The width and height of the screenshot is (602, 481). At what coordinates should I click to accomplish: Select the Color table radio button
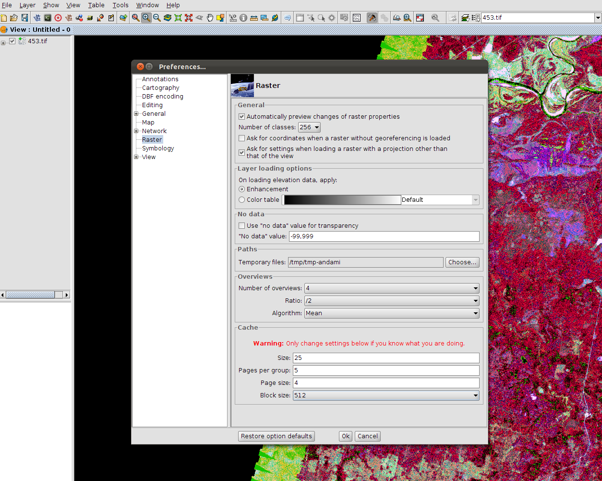click(241, 199)
